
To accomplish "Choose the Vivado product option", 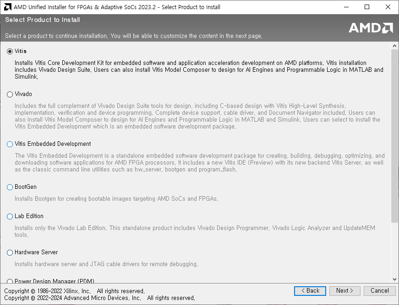I will (x=10, y=94).
